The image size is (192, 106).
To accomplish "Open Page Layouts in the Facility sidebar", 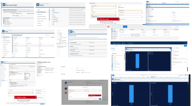I will [x=40, y=14].
